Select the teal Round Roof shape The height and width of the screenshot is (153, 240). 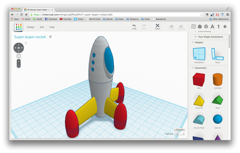pos(199,121)
